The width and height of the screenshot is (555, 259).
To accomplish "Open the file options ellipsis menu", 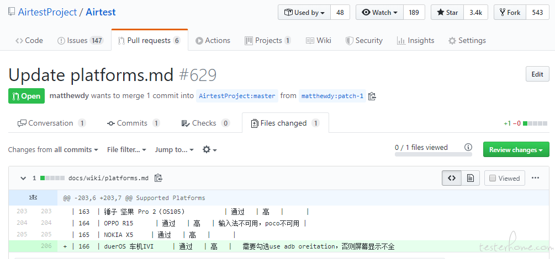I will [x=535, y=178].
